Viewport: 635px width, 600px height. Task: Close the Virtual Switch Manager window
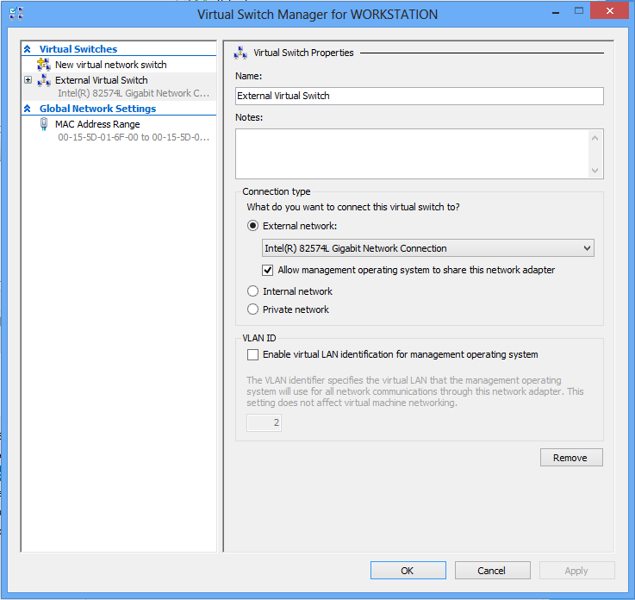tap(609, 11)
